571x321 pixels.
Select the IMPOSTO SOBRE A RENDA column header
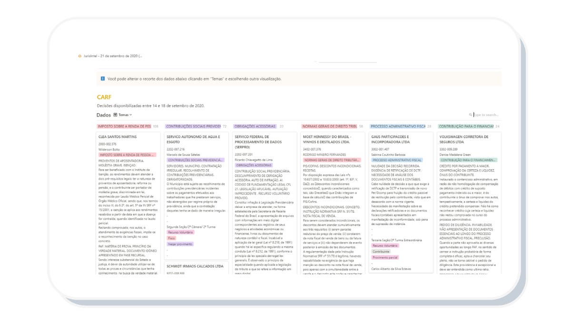[x=124, y=126]
